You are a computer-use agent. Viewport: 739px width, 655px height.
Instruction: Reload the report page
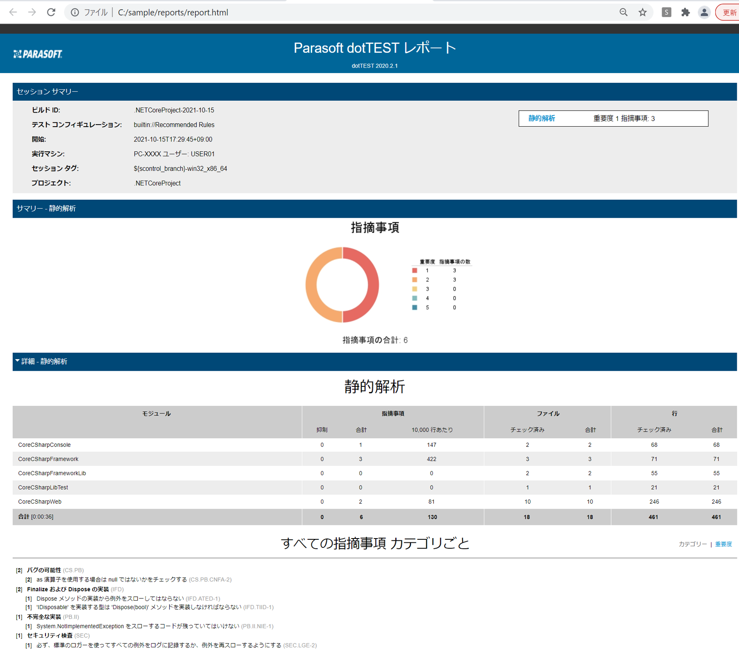[x=51, y=12]
